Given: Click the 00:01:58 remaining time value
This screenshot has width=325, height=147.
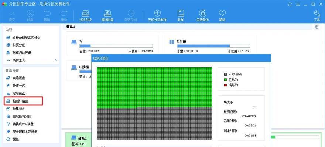Looking at the screenshot, I should [x=250, y=136].
